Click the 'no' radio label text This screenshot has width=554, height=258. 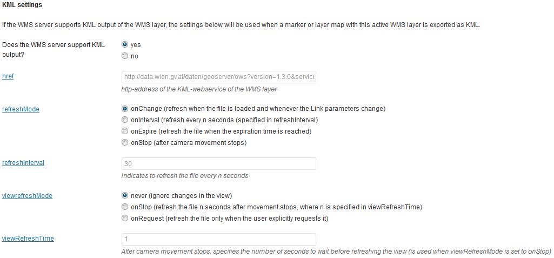pyautogui.click(x=134, y=56)
